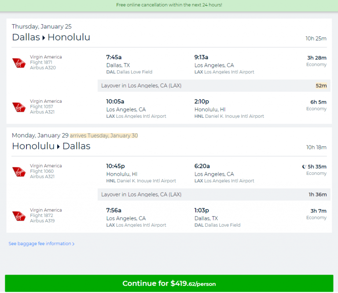This screenshot has width=338, height=293.
Task: Click 1:03p arrival time
Action: (202, 210)
